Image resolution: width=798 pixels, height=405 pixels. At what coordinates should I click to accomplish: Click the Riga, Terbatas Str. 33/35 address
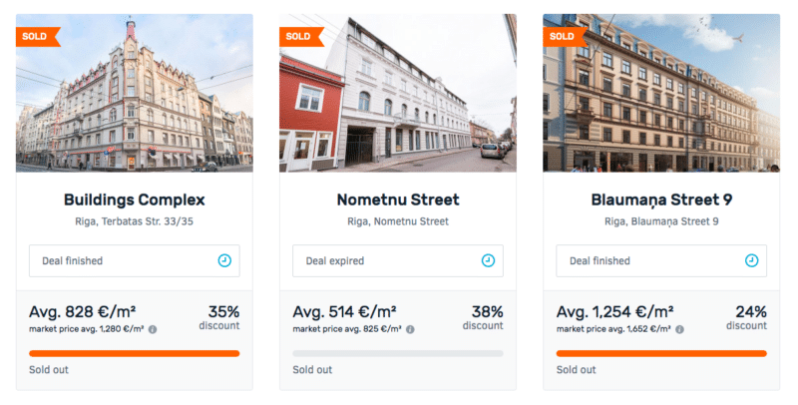[135, 221]
